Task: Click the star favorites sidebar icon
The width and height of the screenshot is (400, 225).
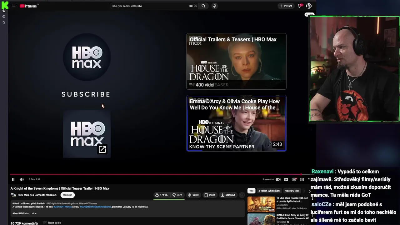Action: click(4, 22)
